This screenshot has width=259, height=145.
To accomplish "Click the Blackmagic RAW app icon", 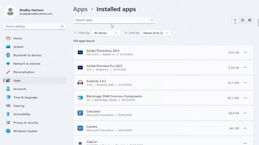I will 80,98.
